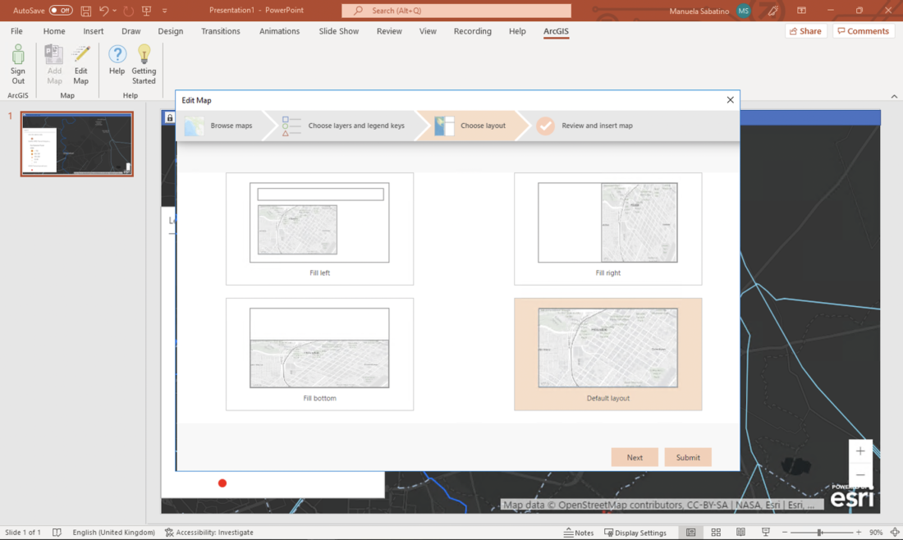
Task: Click the zoom slider handle
Action: coord(819,533)
